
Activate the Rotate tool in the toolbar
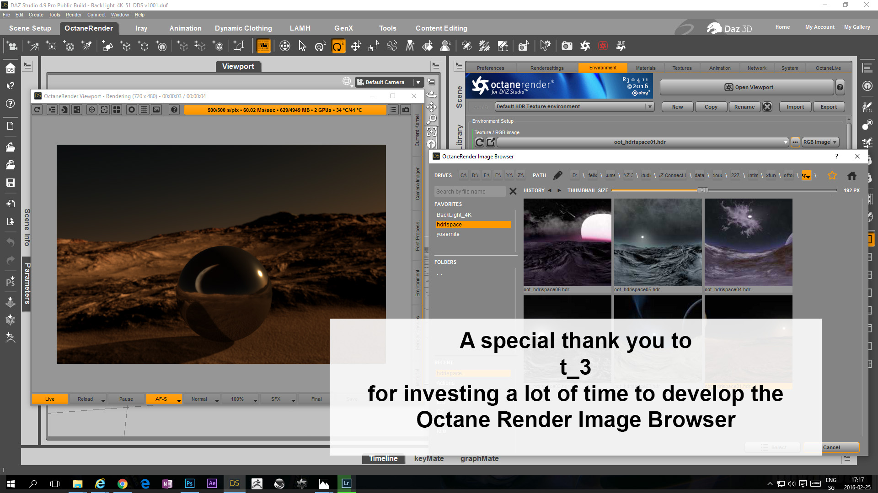(x=338, y=46)
